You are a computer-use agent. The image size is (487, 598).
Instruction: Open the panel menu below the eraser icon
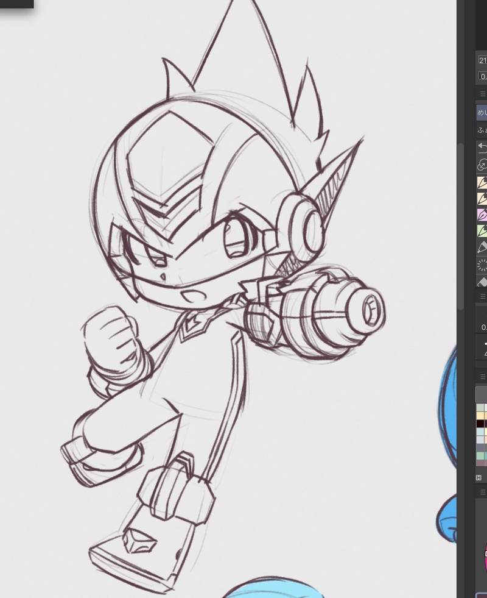point(483,296)
